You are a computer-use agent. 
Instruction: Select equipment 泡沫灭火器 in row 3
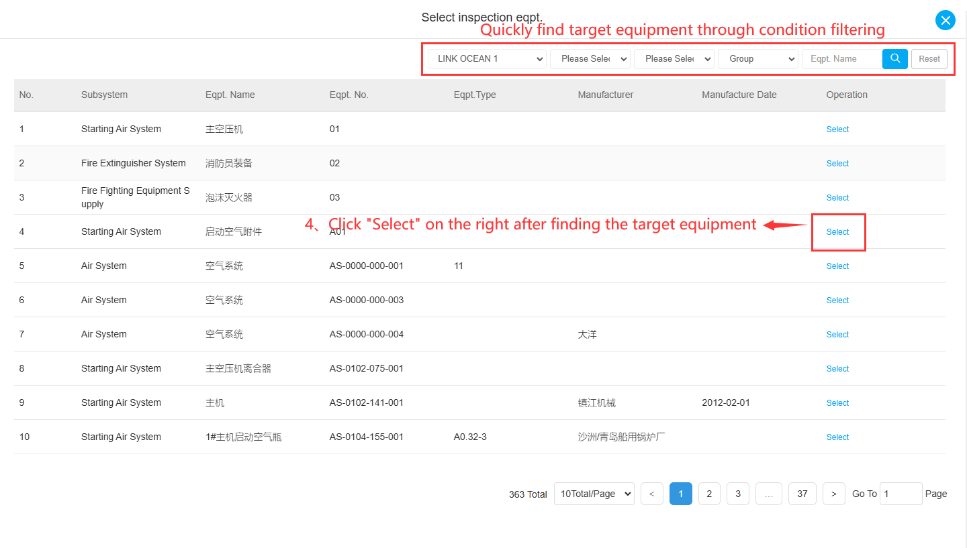(837, 198)
